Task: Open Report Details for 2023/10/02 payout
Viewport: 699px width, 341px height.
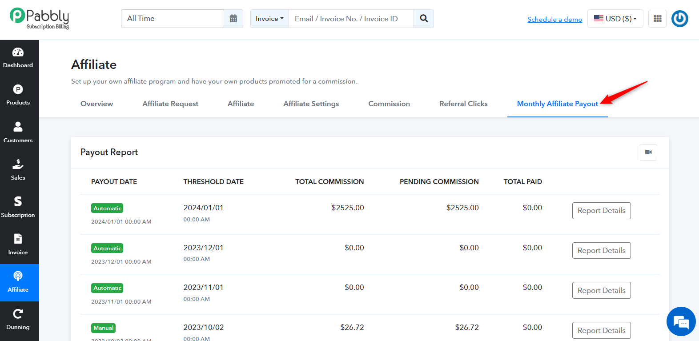Action: [601, 330]
